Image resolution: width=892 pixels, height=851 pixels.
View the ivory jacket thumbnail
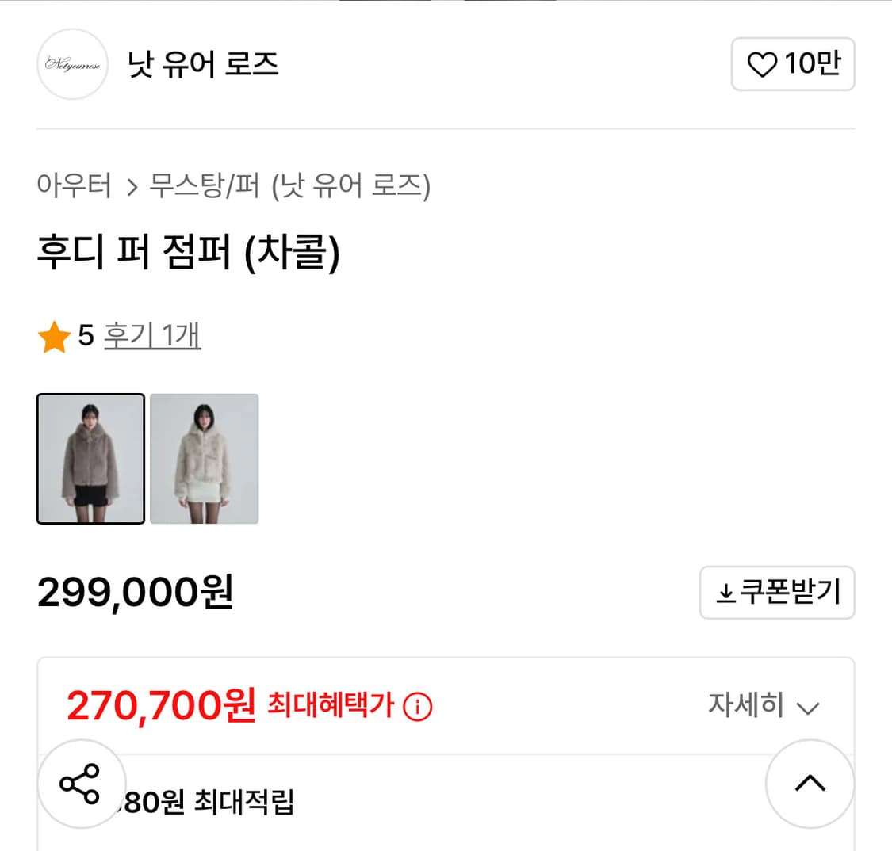[x=204, y=458]
